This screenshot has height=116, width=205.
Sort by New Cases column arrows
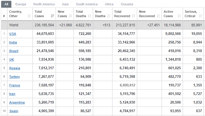click(x=70, y=16)
